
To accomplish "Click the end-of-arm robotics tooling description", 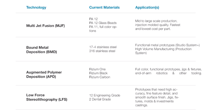I will click(x=169, y=71).
